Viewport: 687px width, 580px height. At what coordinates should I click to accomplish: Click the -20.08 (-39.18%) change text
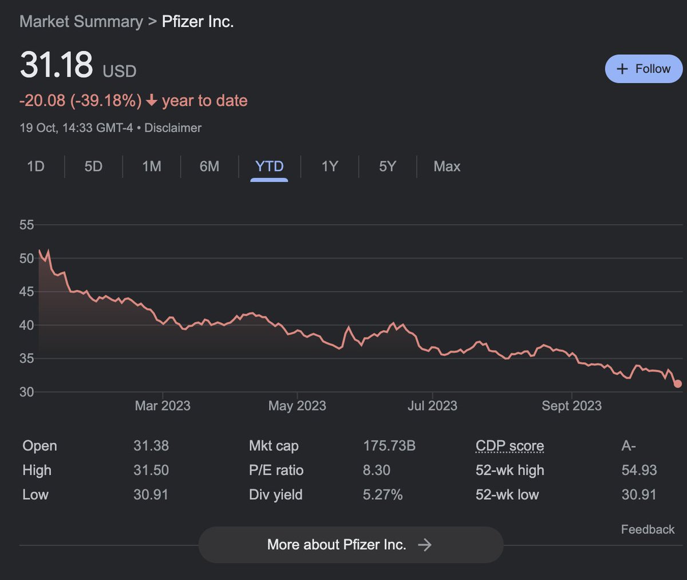[x=80, y=101]
